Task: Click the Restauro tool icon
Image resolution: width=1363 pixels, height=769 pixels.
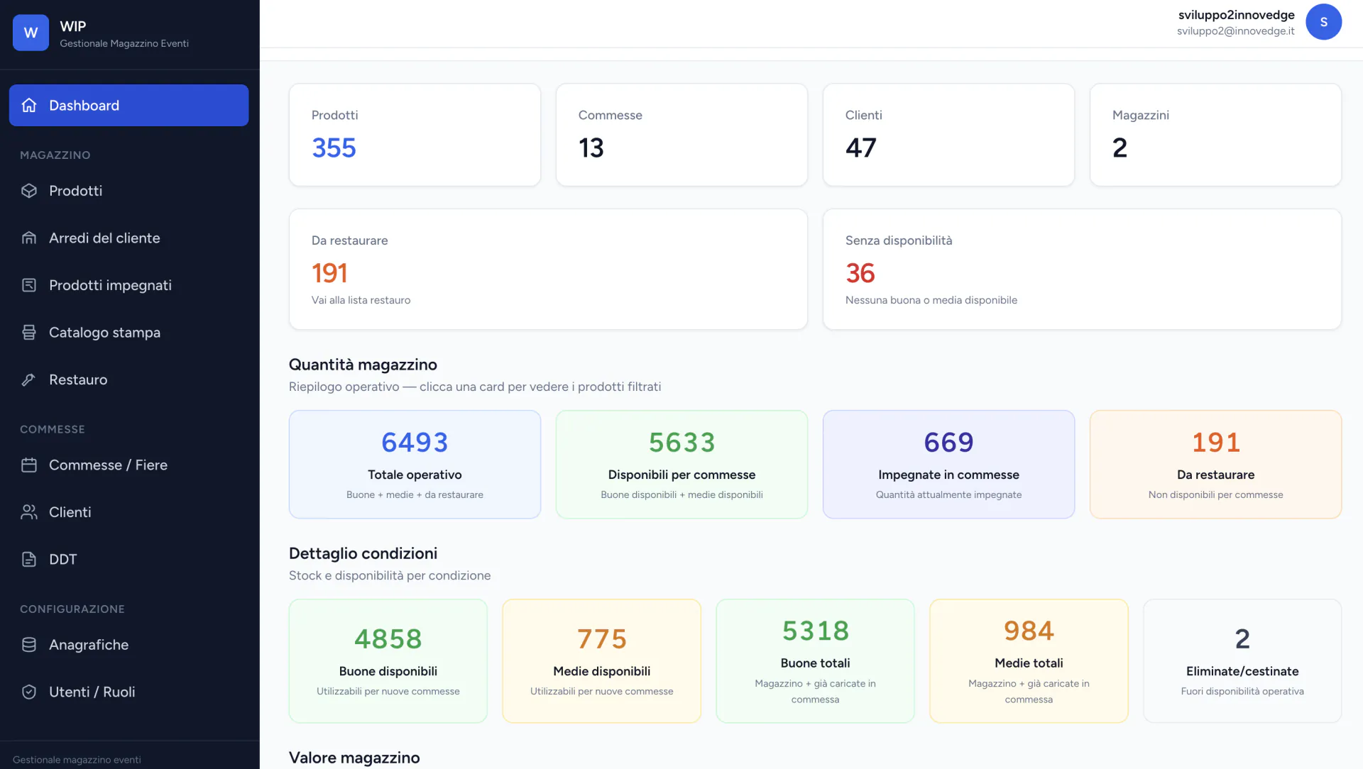Action: click(29, 380)
